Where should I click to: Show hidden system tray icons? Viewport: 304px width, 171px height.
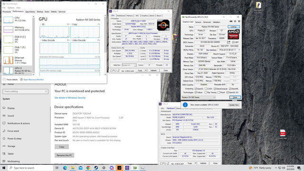(276, 168)
